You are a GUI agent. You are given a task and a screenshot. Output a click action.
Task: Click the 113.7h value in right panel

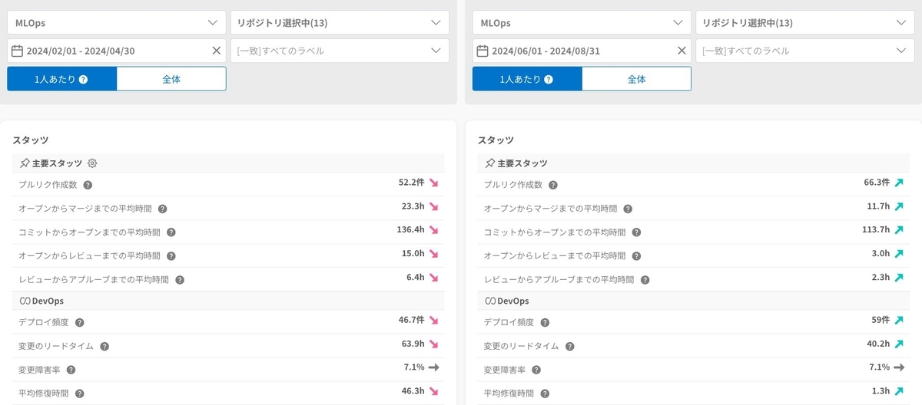(876, 230)
